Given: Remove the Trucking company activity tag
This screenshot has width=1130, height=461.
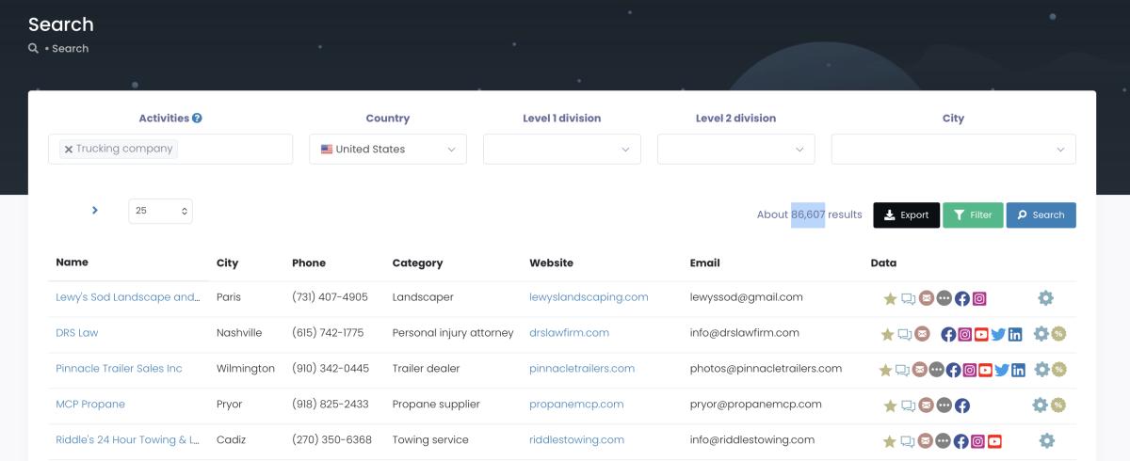Looking at the screenshot, I should tap(69, 150).
